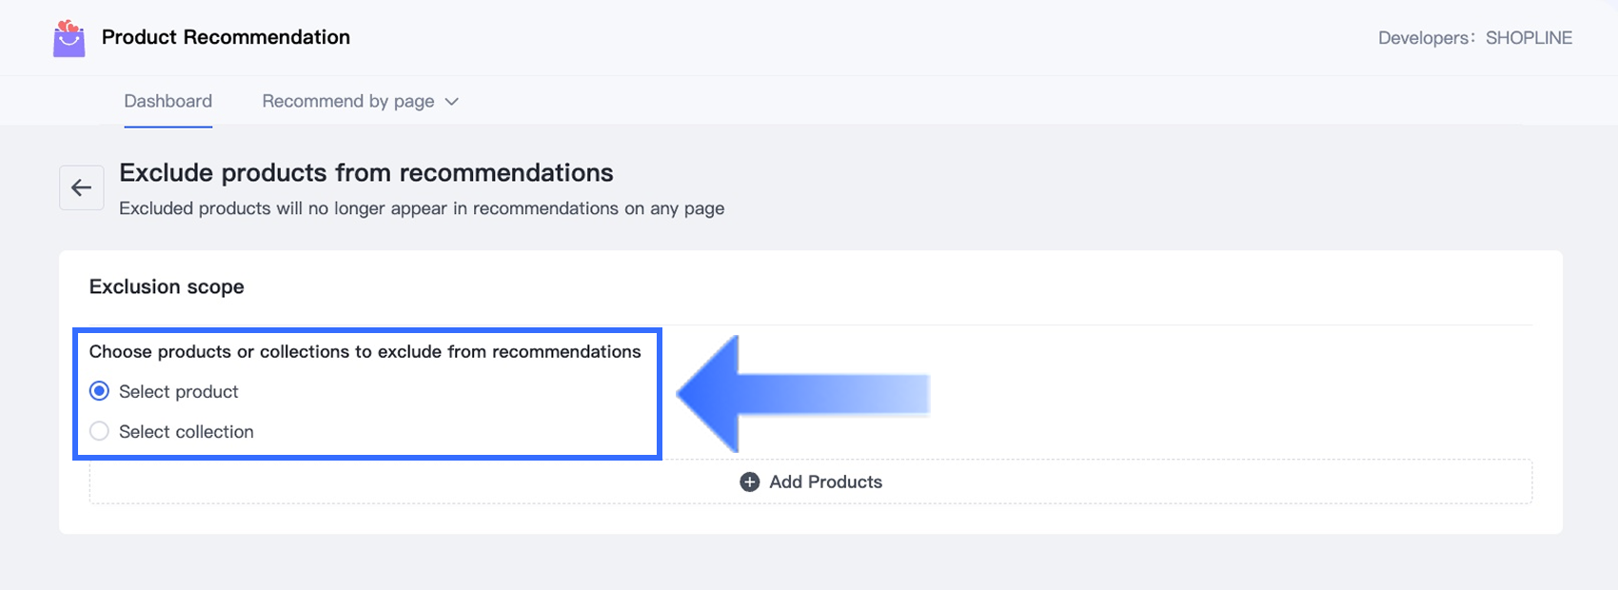Screen dimensions: 1618x590
Task: Expand the chevron next to Recommend by page
Action: point(452,102)
